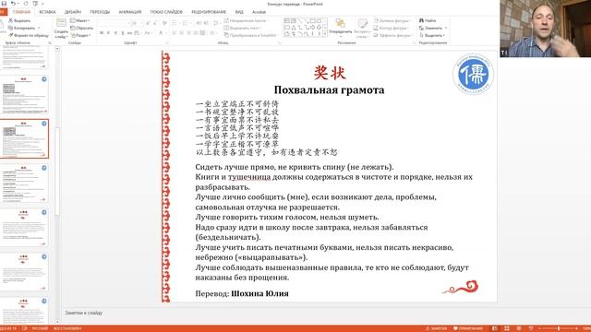591x332 pixels.
Task: Open the Анимация tab
Action: click(130, 12)
